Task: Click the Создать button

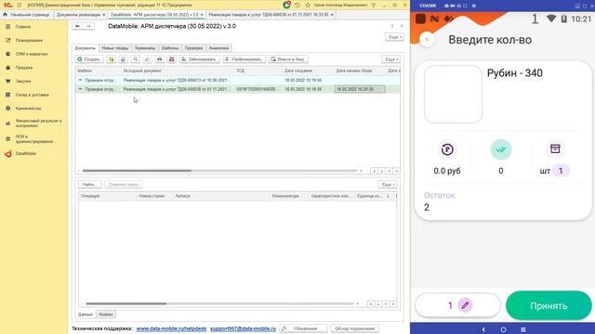Action: 89,59
